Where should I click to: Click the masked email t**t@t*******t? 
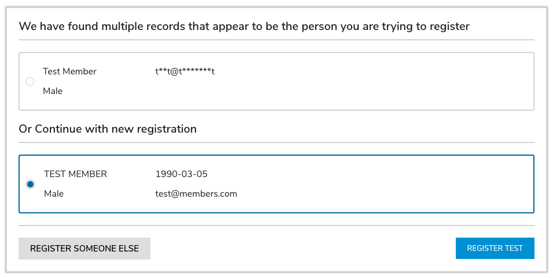point(185,72)
